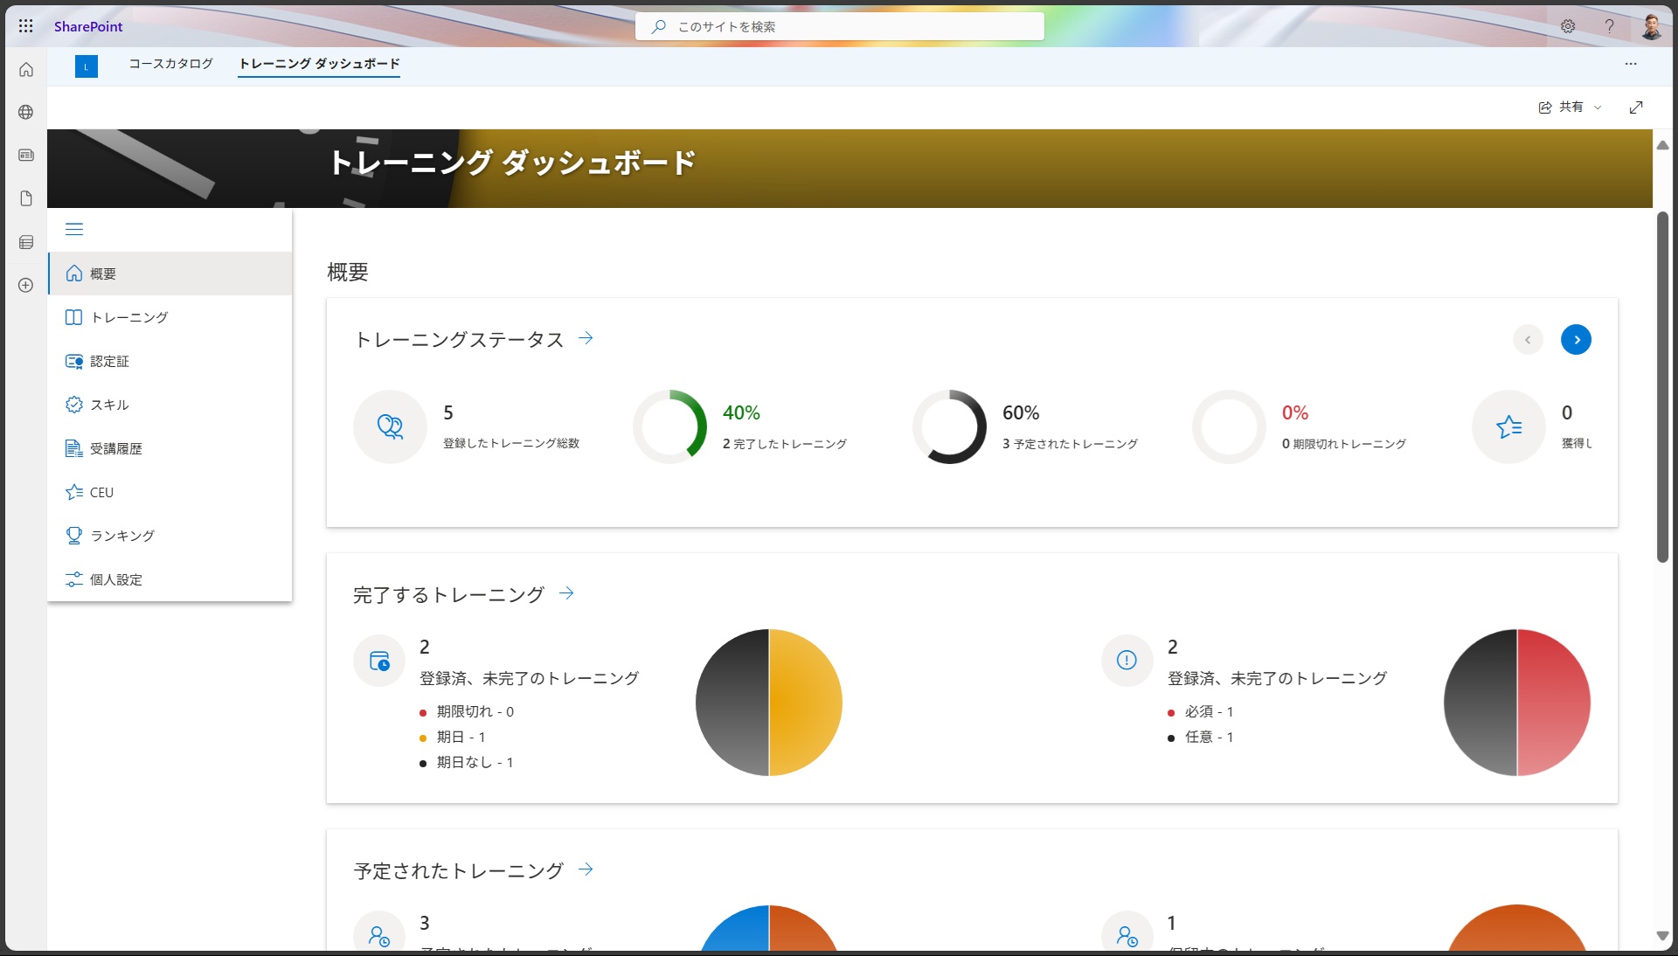The height and width of the screenshot is (956, 1678).
Task: Click person clock icon beside count 1
Action: point(1127,937)
